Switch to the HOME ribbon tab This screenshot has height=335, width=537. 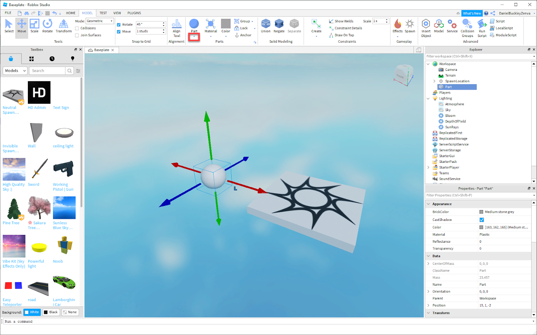[71, 13]
